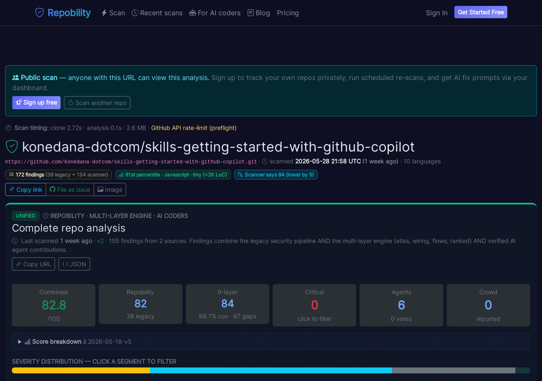Click the GitHub API rate-limit warning text
The height and width of the screenshot is (381, 542).
pos(194,128)
